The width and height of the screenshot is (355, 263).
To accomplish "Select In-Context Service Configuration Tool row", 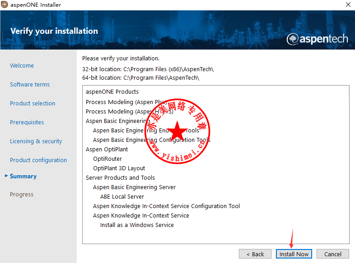I will click(166, 206).
